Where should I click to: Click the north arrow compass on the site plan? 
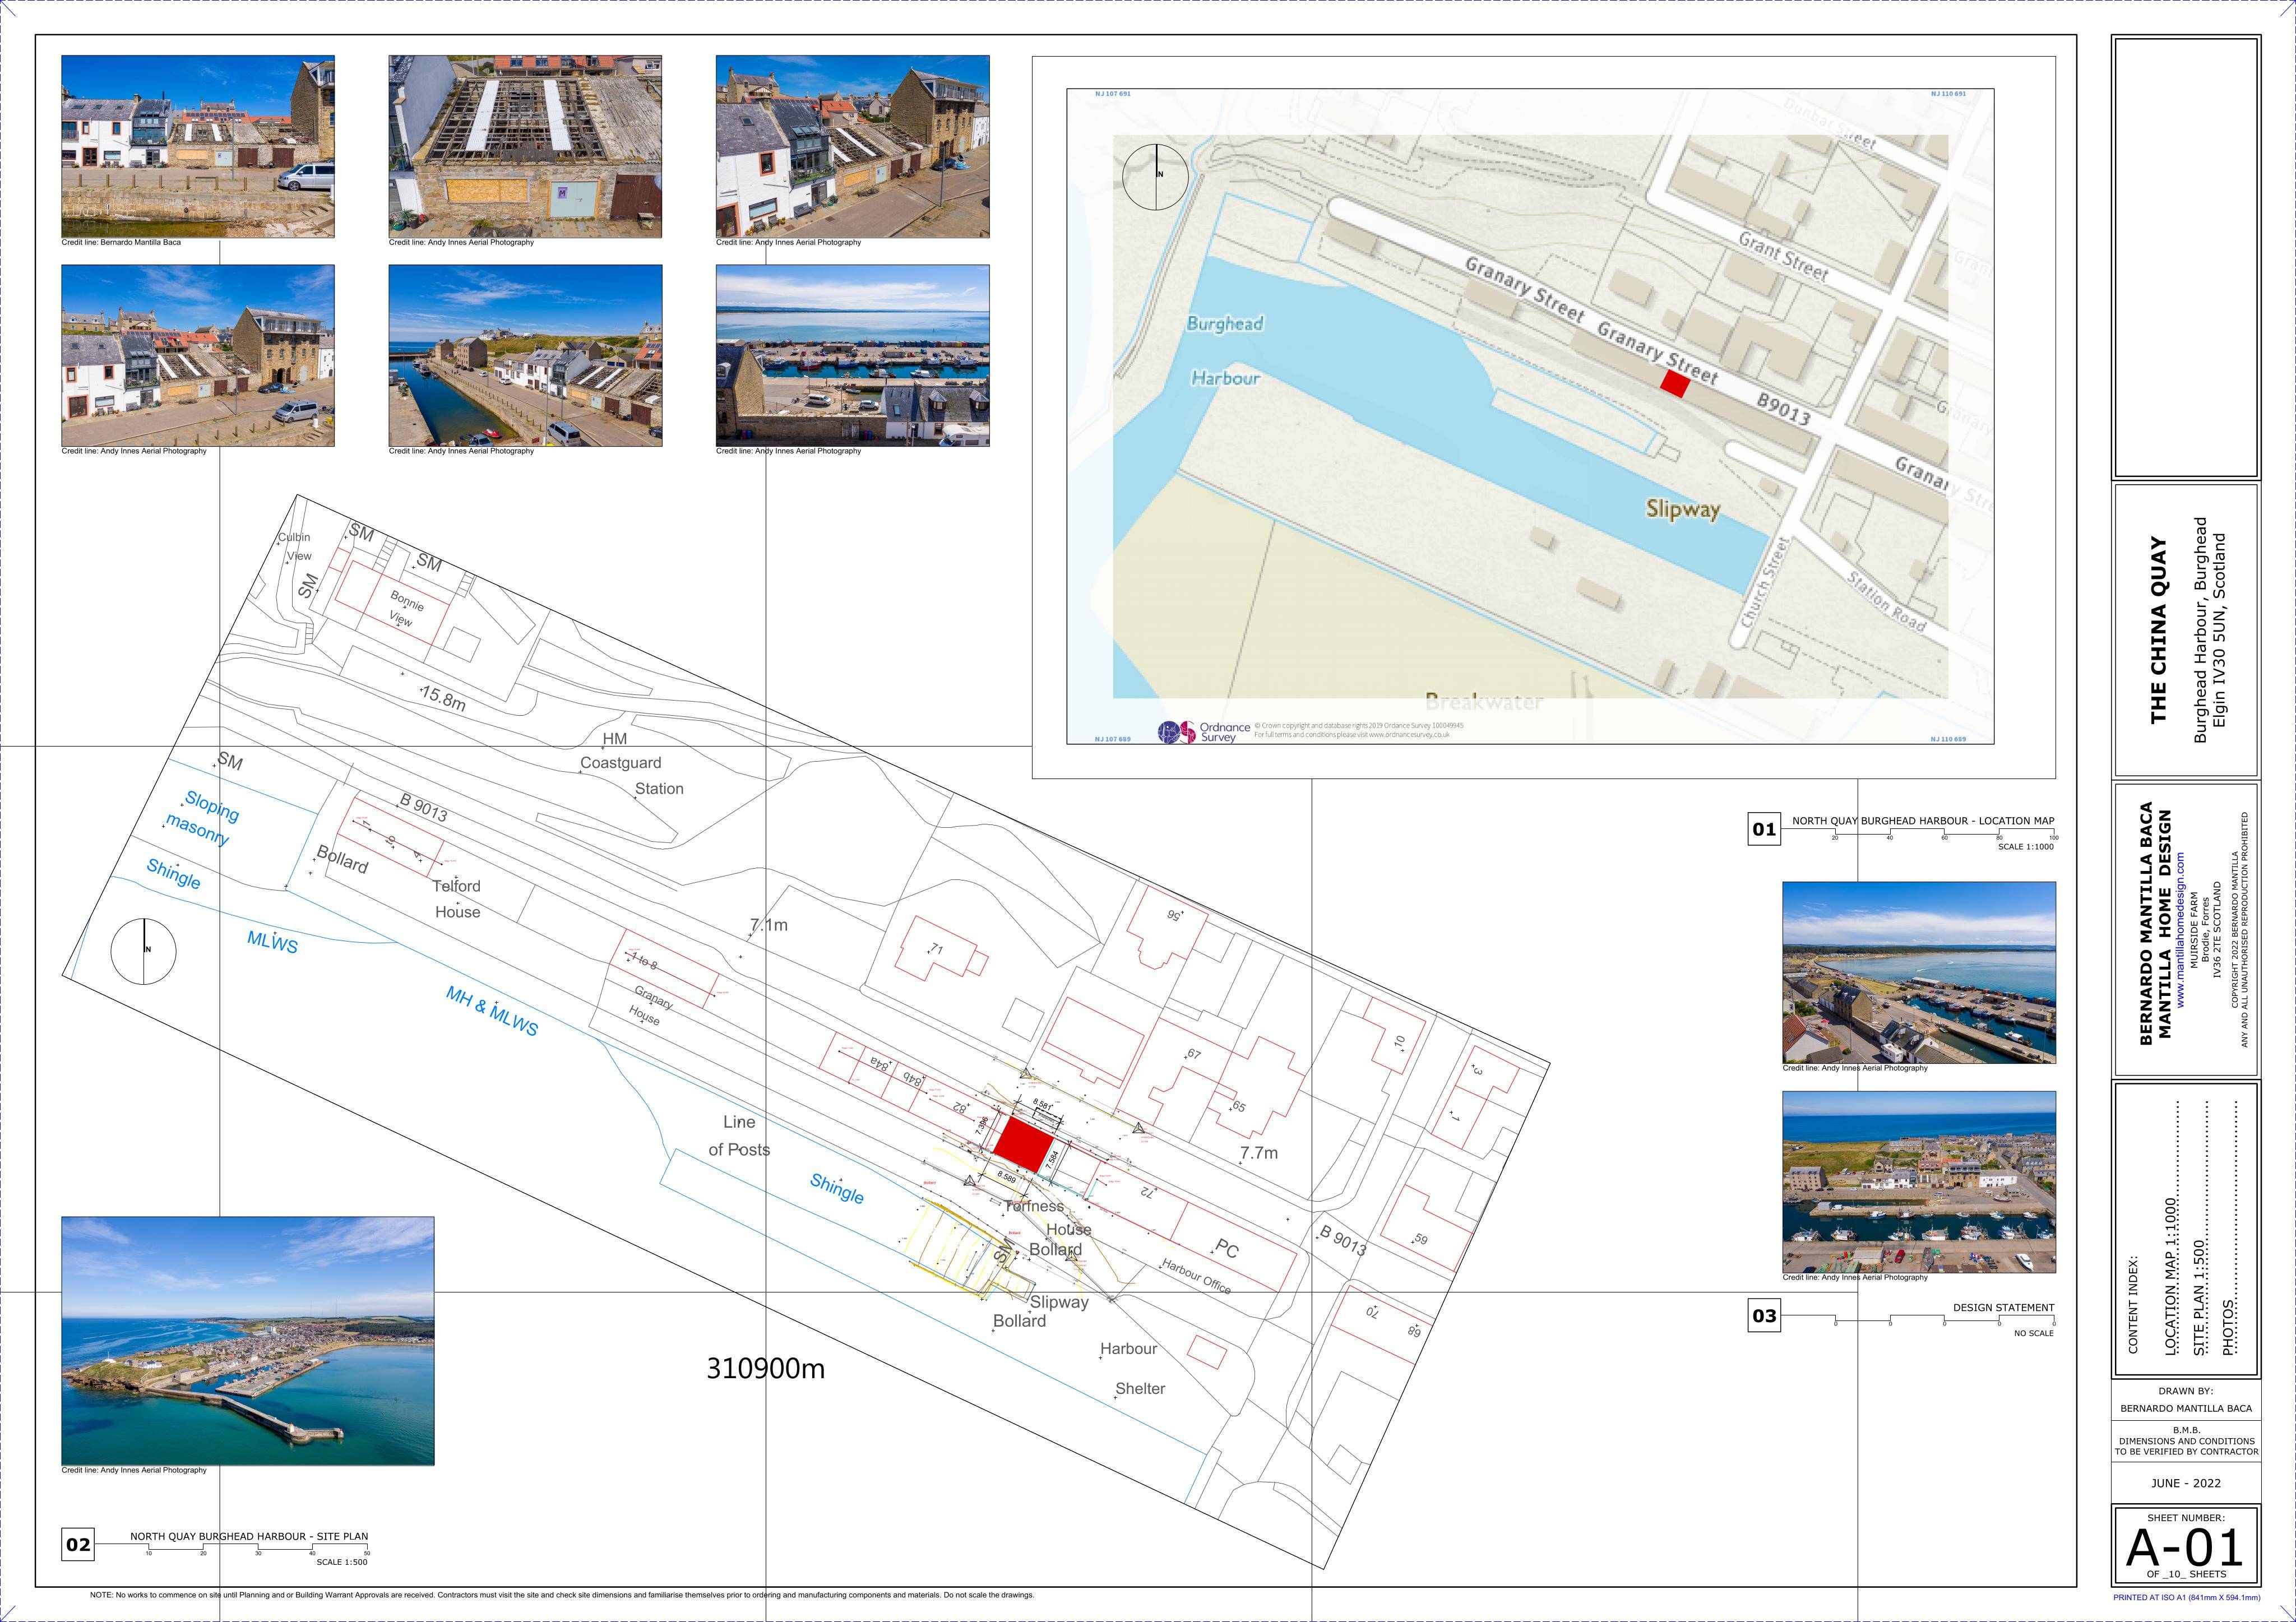click(143, 951)
